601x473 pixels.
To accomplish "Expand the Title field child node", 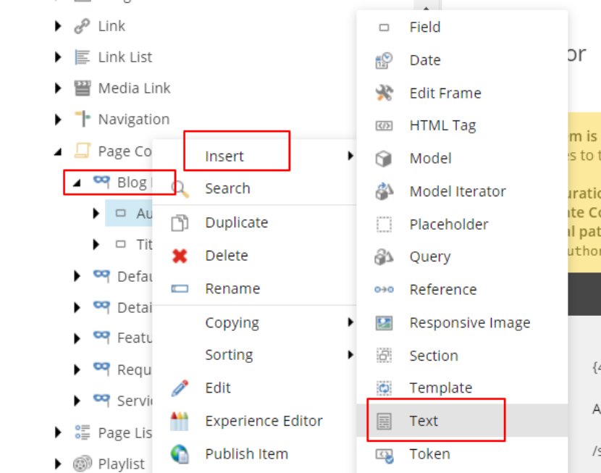I will (96, 244).
